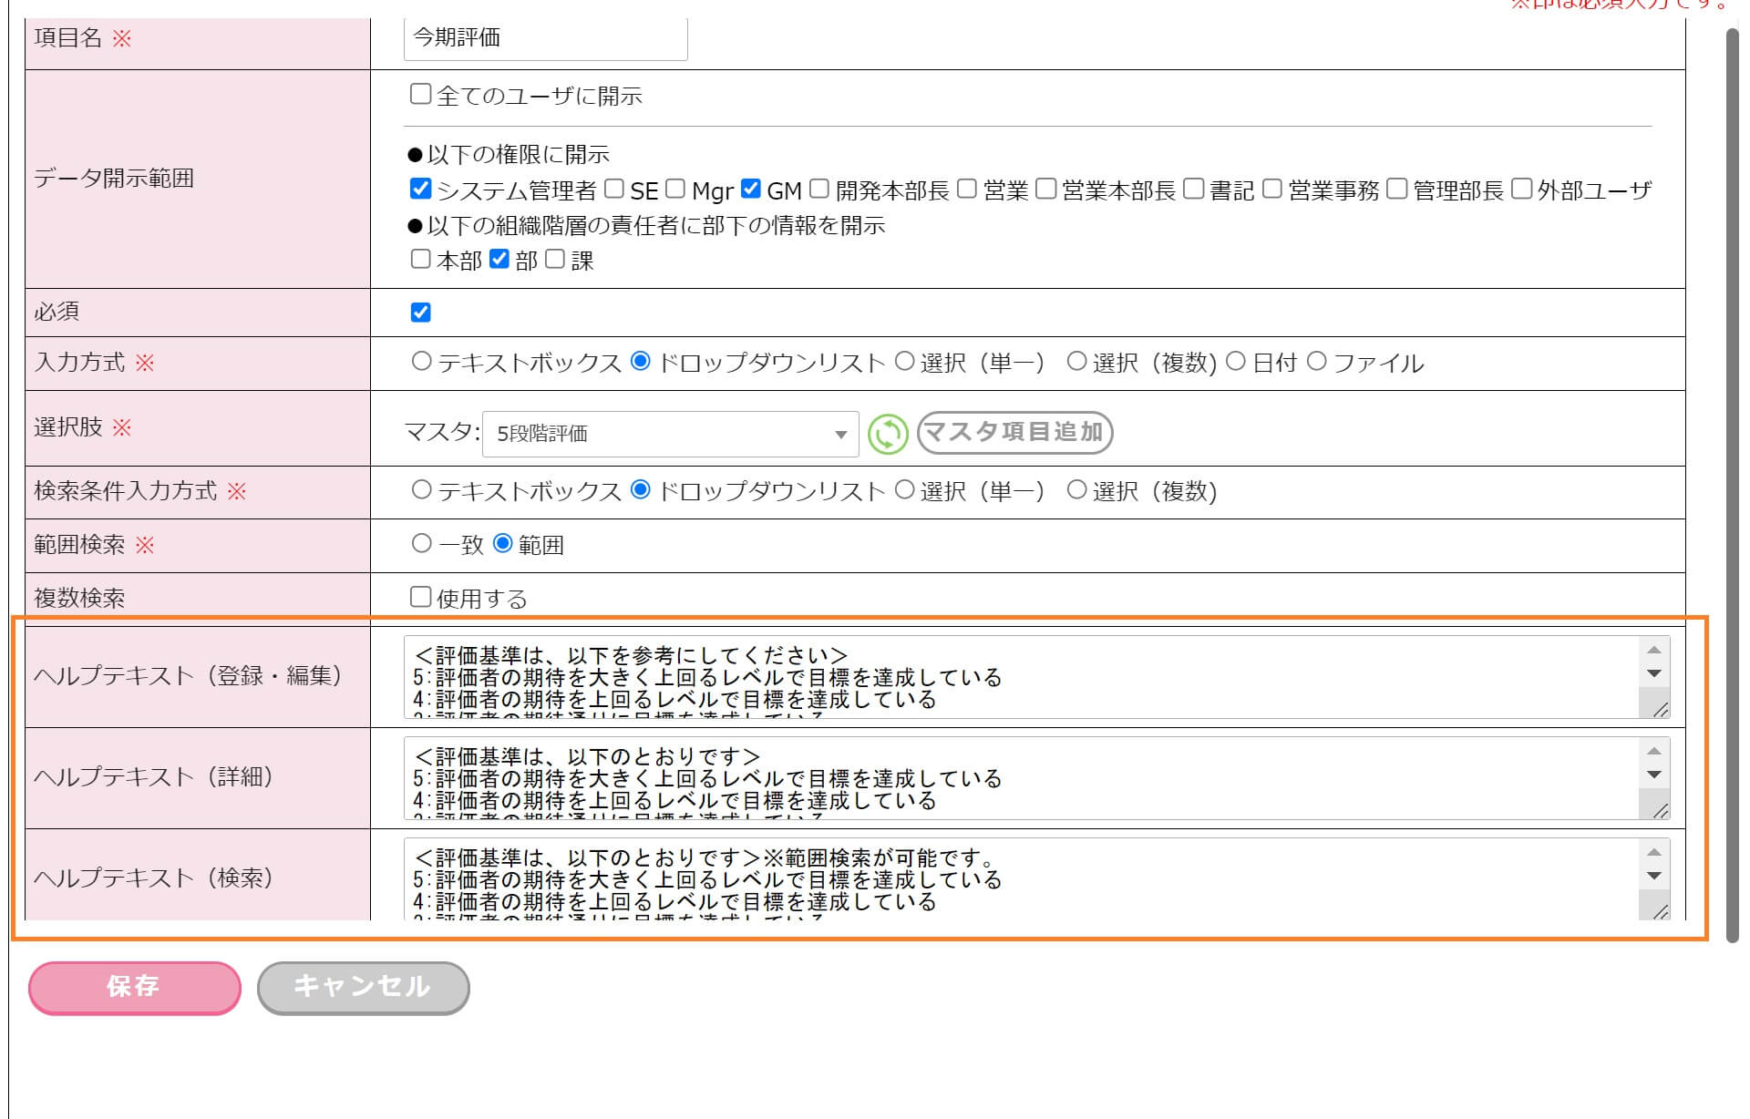Screen dimensions: 1750x1119
Task: Click up arrow in ヘルプテキスト（詳細）textarea
Action: pyautogui.click(x=1654, y=752)
